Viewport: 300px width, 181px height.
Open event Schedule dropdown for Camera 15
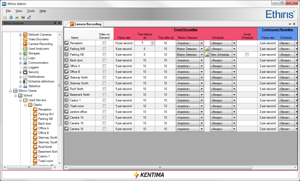234,123
